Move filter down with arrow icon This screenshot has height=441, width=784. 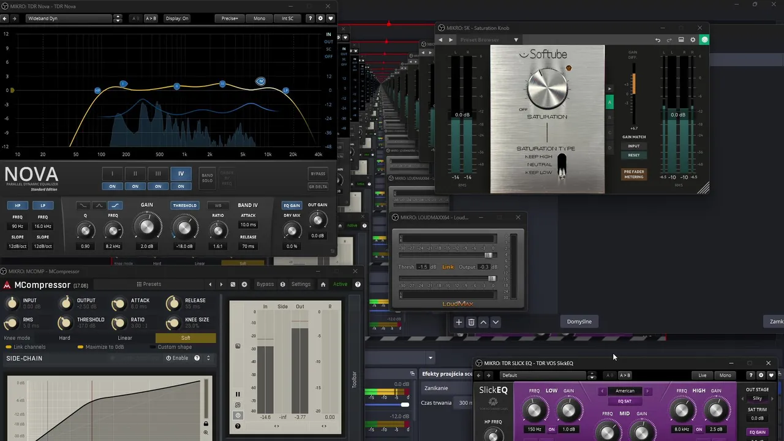tap(496, 322)
